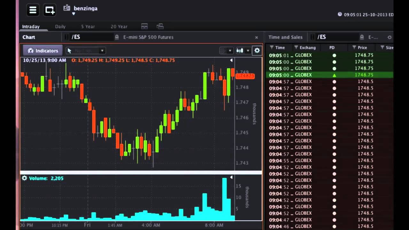
Task: Click the highlighted green triangle PD marker
Action: click(334, 75)
